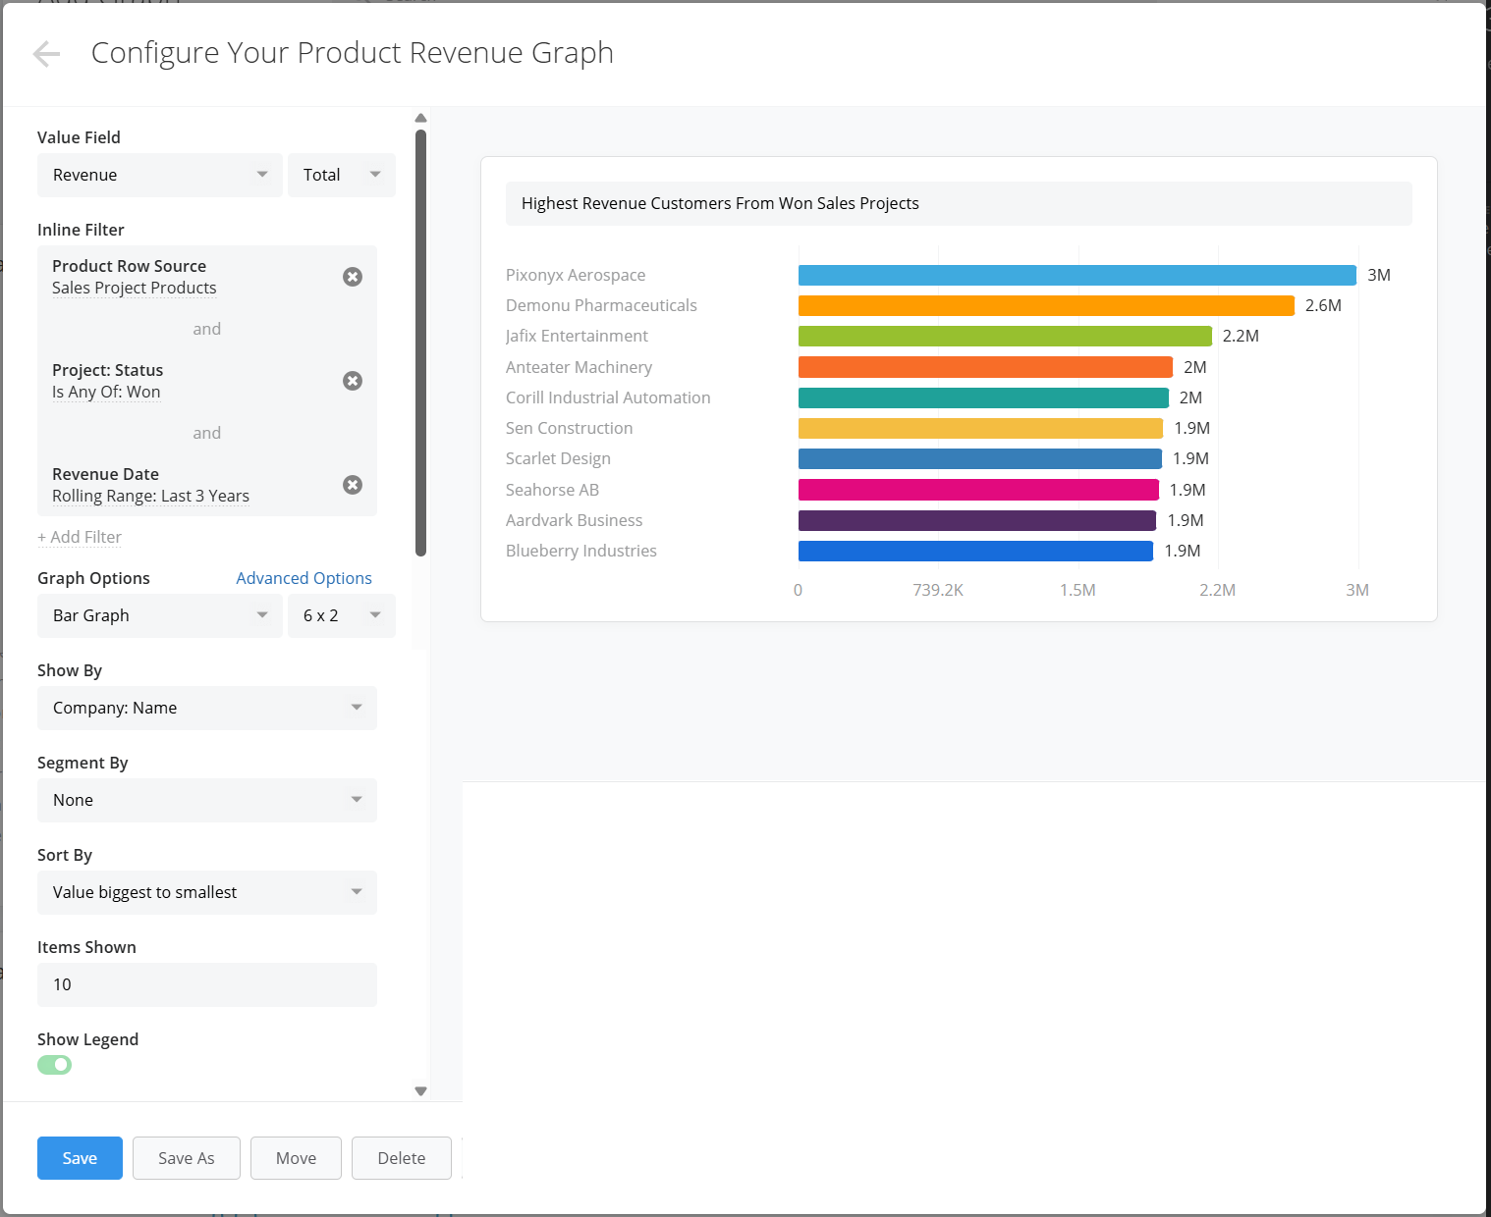This screenshot has height=1217, width=1491.
Task: Expand the Segment By None dropdown
Action: (207, 800)
